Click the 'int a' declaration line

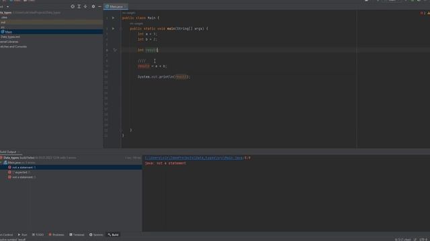pos(147,34)
